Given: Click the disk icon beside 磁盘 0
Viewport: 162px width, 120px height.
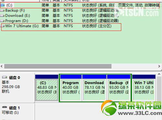Looking at the screenshot, I should (x=5, y=77).
